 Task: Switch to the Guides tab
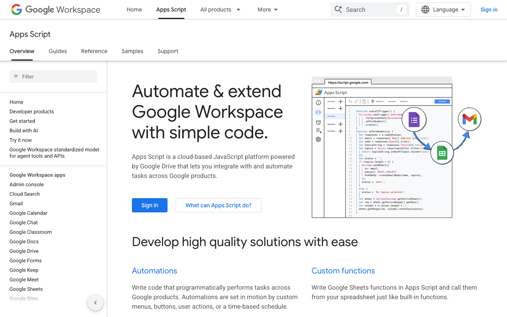tap(58, 51)
